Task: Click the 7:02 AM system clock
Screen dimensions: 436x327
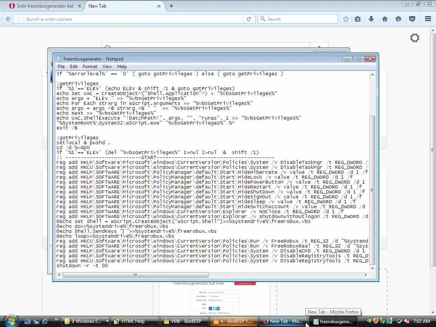Action: [x=422, y=321]
